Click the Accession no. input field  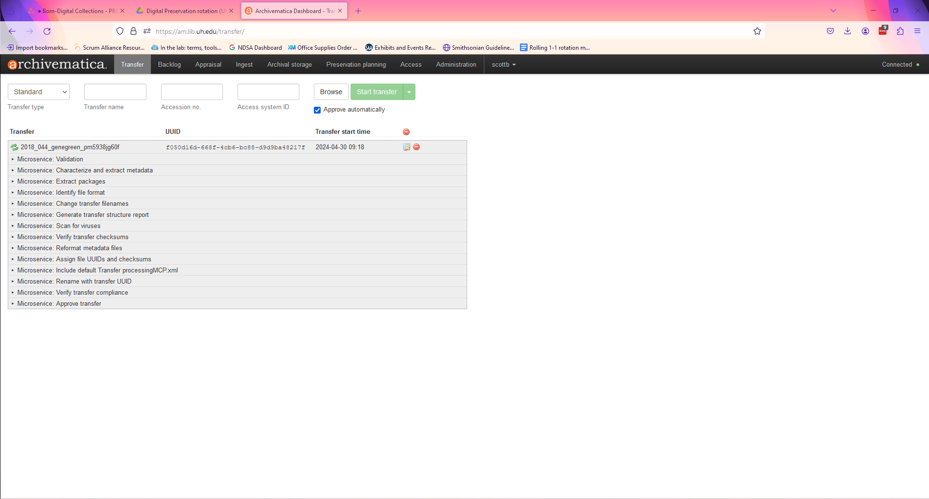pyautogui.click(x=192, y=92)
